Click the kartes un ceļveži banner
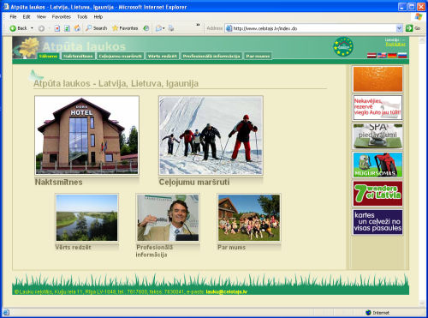The height and width of the screenshot is (318, 428). (377, 222)
